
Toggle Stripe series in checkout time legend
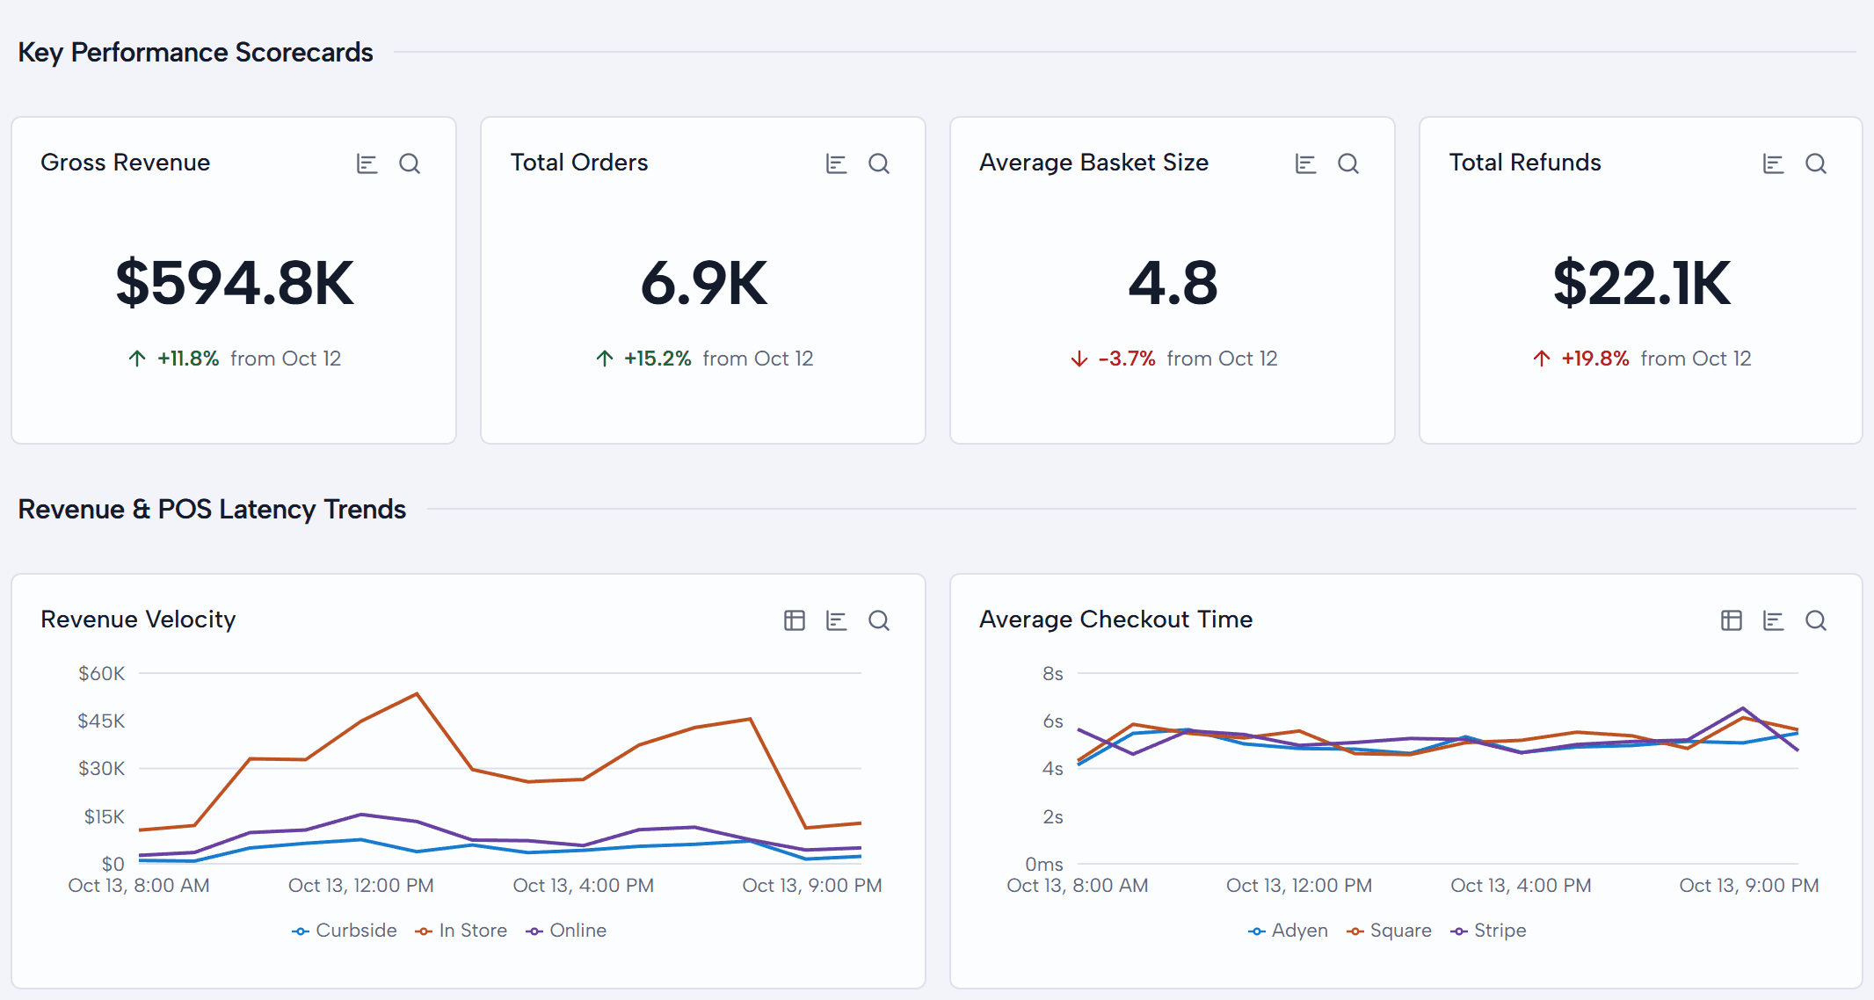point(1488,931)
